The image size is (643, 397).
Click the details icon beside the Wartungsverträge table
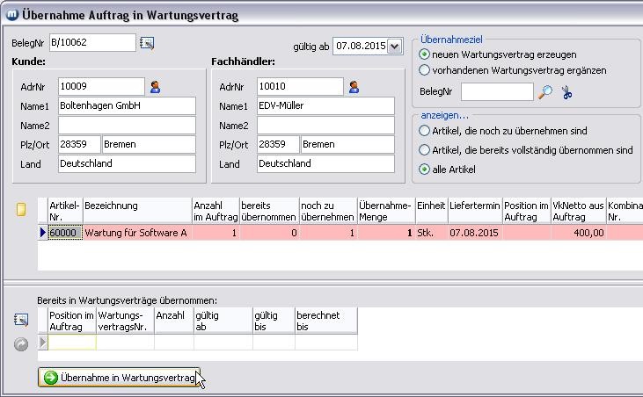(22, 321)
